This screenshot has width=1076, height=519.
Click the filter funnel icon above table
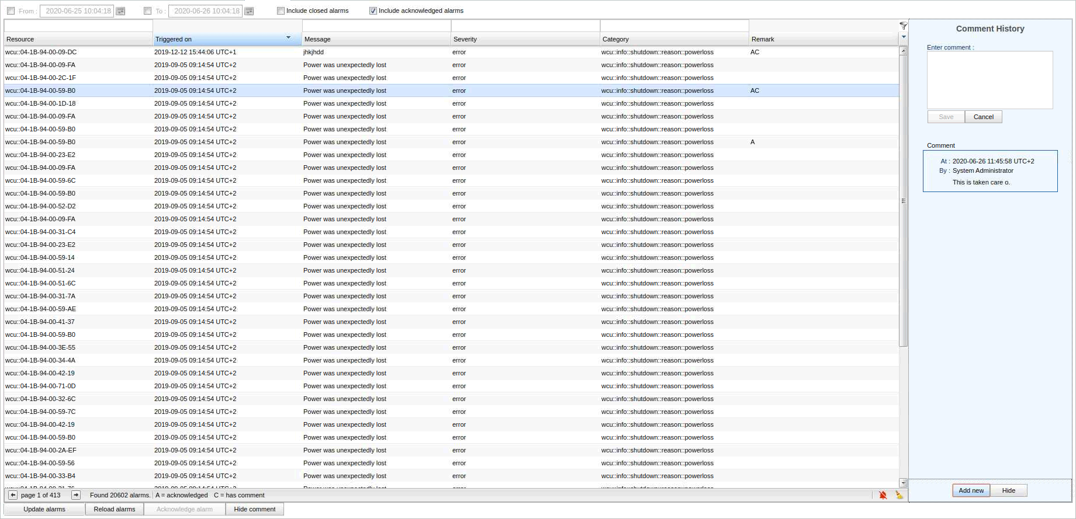903,26
